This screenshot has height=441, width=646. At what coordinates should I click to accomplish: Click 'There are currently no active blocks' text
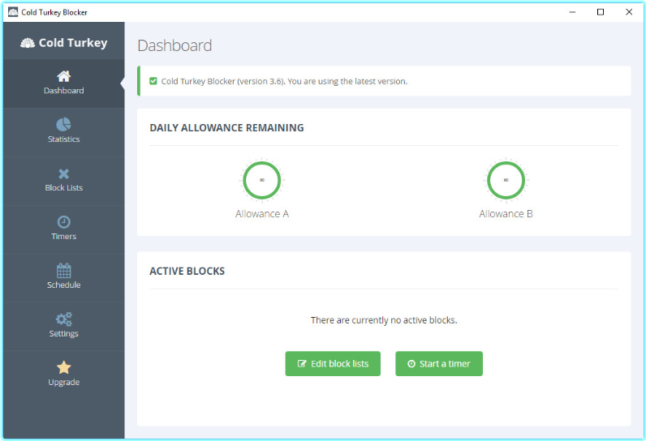click(x=384, y=320)
